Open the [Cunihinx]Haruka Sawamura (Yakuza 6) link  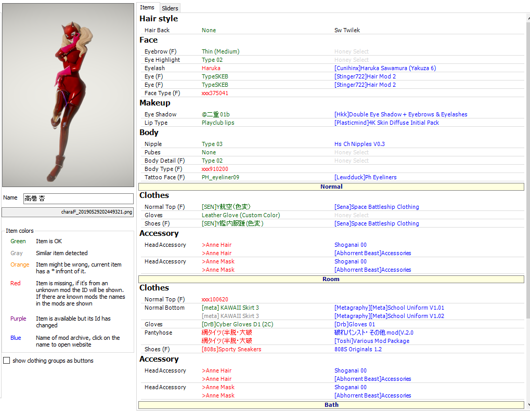385,68
